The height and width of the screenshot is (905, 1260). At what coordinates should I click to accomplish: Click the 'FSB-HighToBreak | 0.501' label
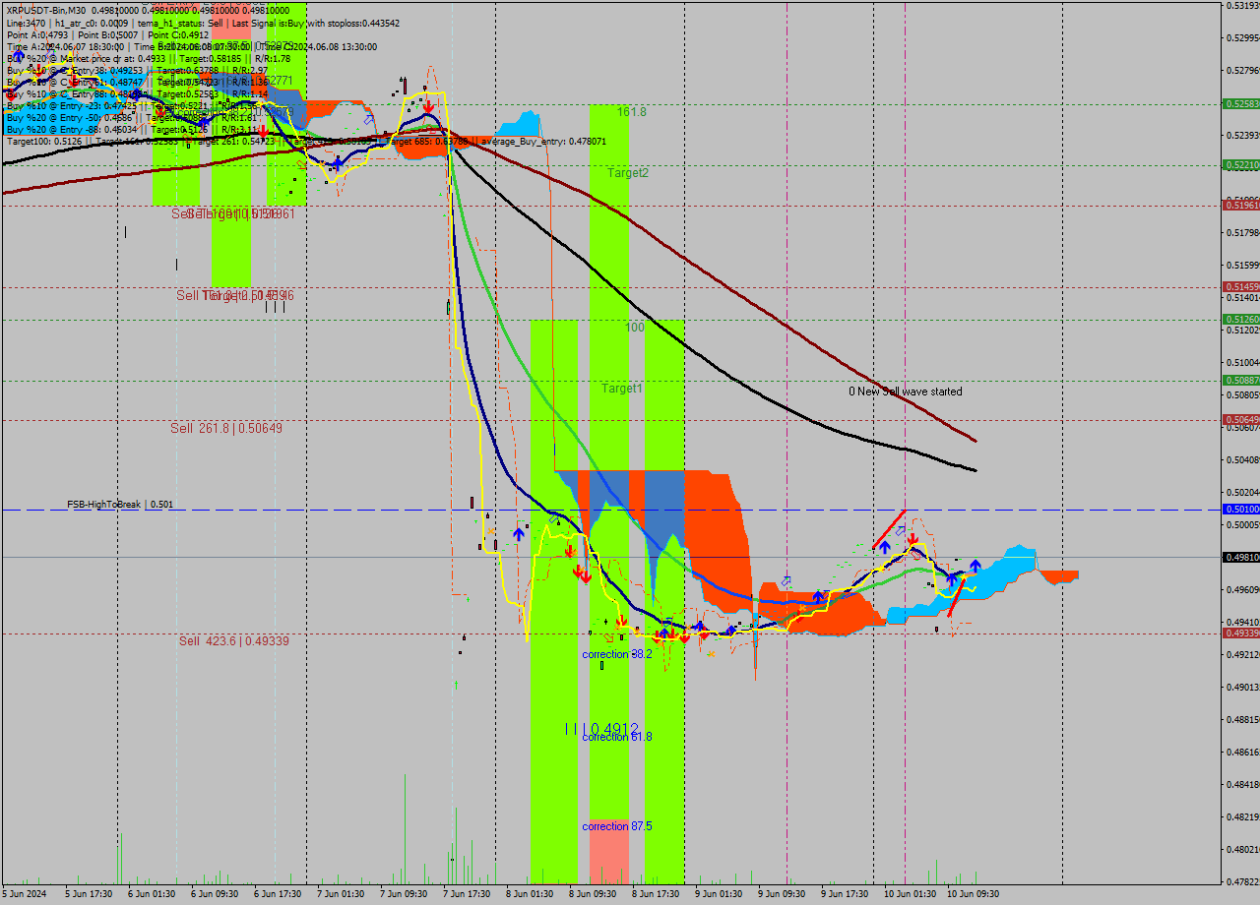[120, 505]
